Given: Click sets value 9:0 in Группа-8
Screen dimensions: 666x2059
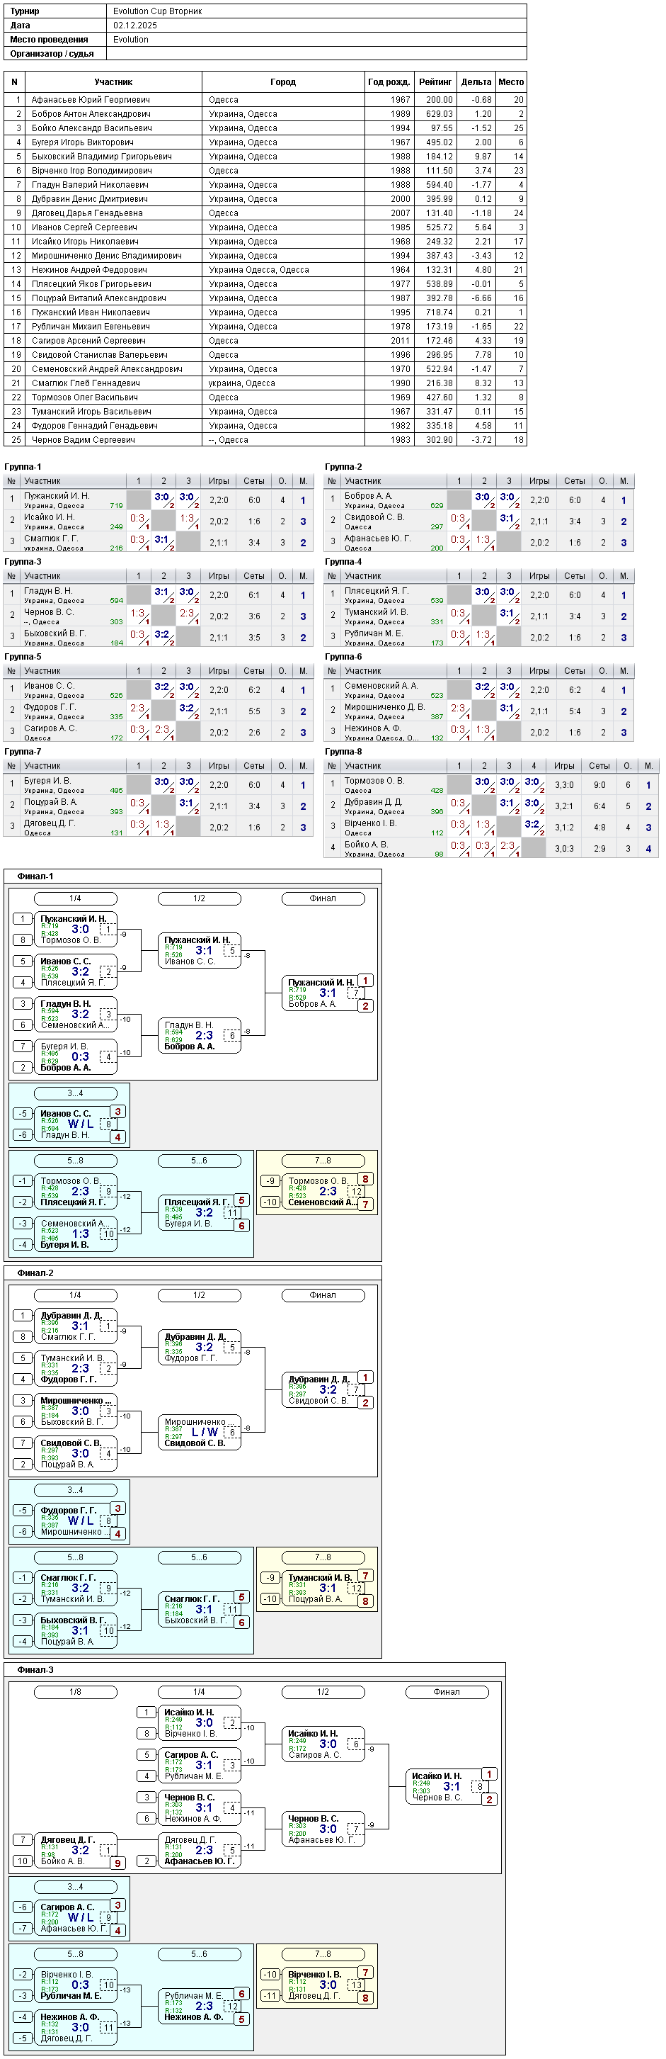Looking at the screenshot, I should click(x=599, y=785).
